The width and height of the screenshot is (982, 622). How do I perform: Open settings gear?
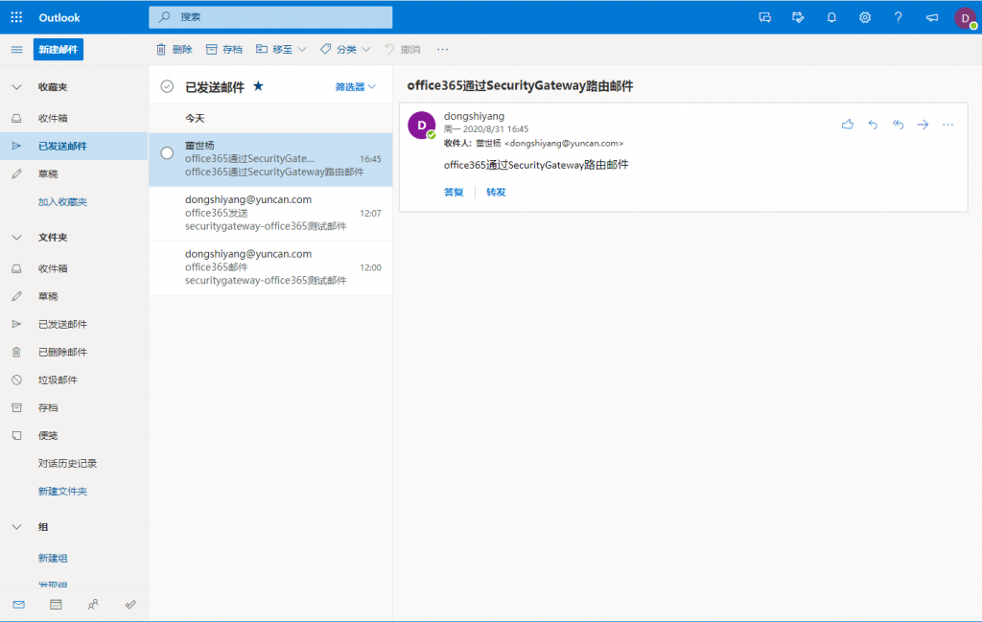[865, 17]
